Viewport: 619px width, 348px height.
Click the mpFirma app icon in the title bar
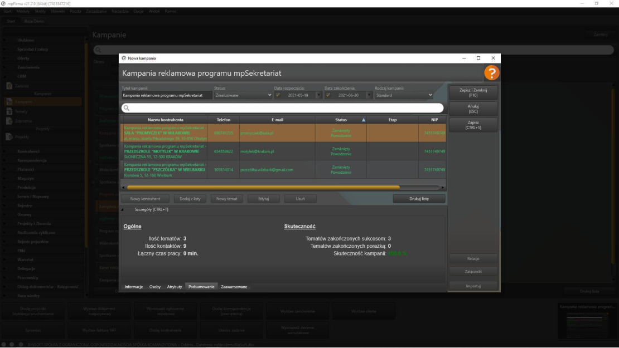3,3
